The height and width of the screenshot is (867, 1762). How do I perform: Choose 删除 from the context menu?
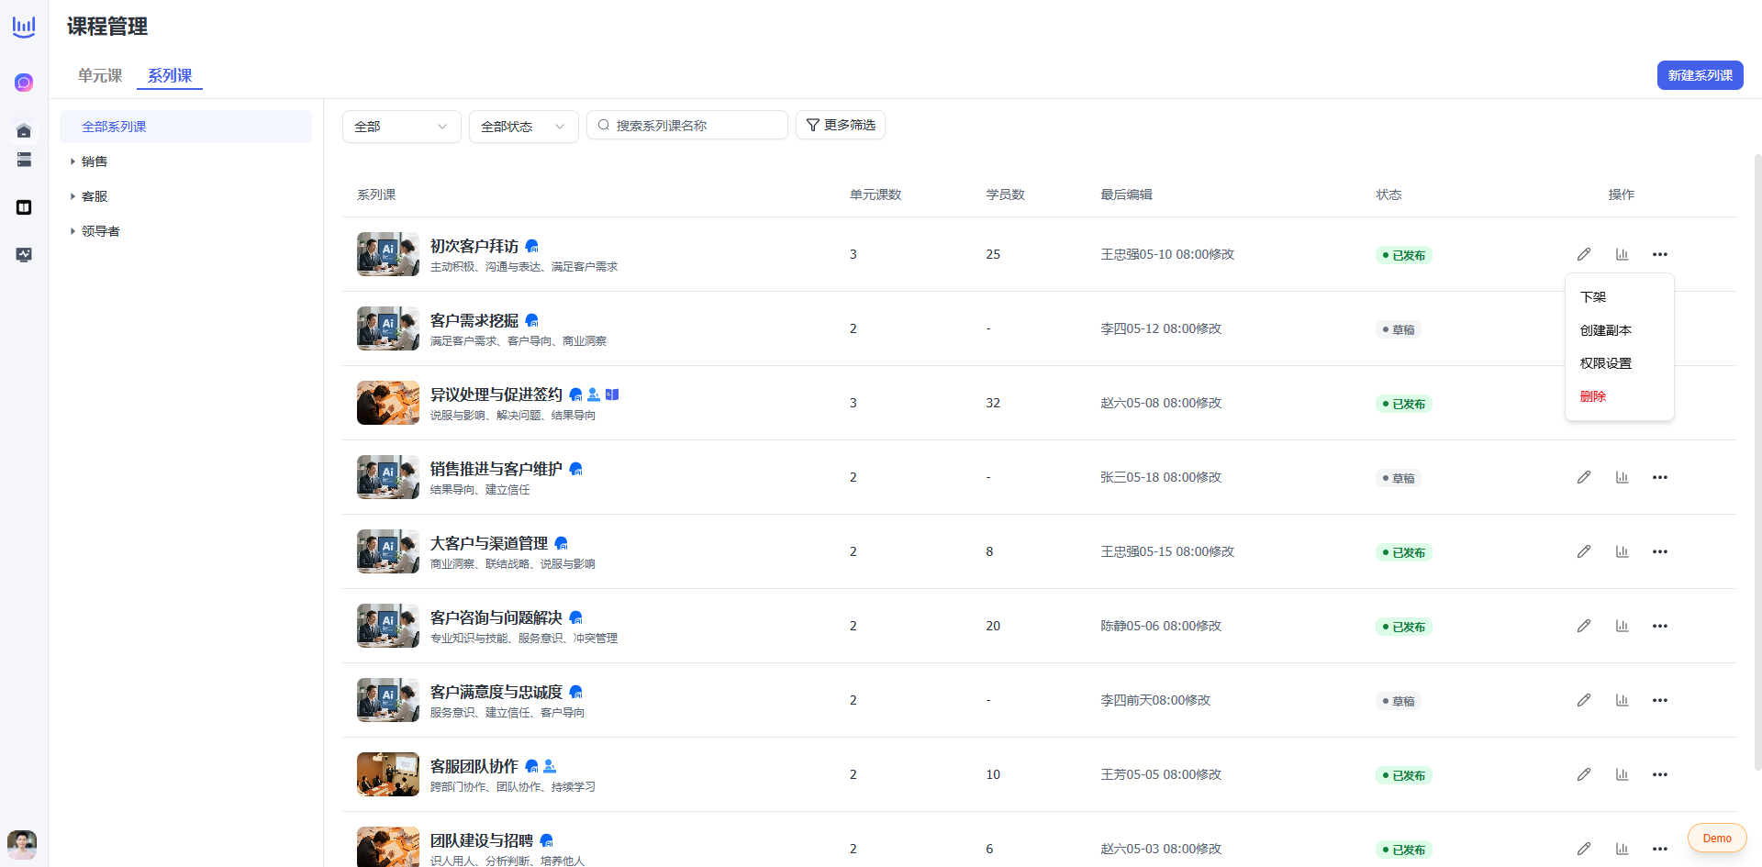[x=1619, y=396]
